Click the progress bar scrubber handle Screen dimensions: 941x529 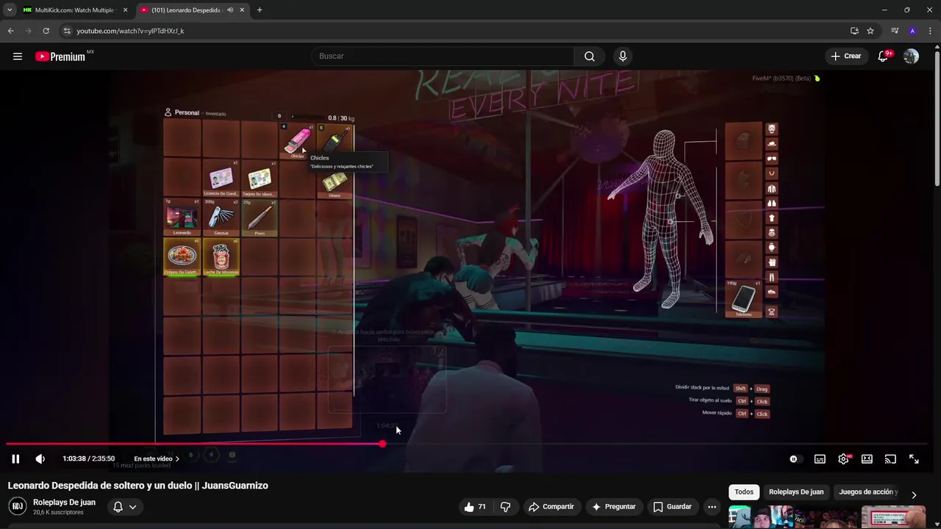[x=382, y=444]
